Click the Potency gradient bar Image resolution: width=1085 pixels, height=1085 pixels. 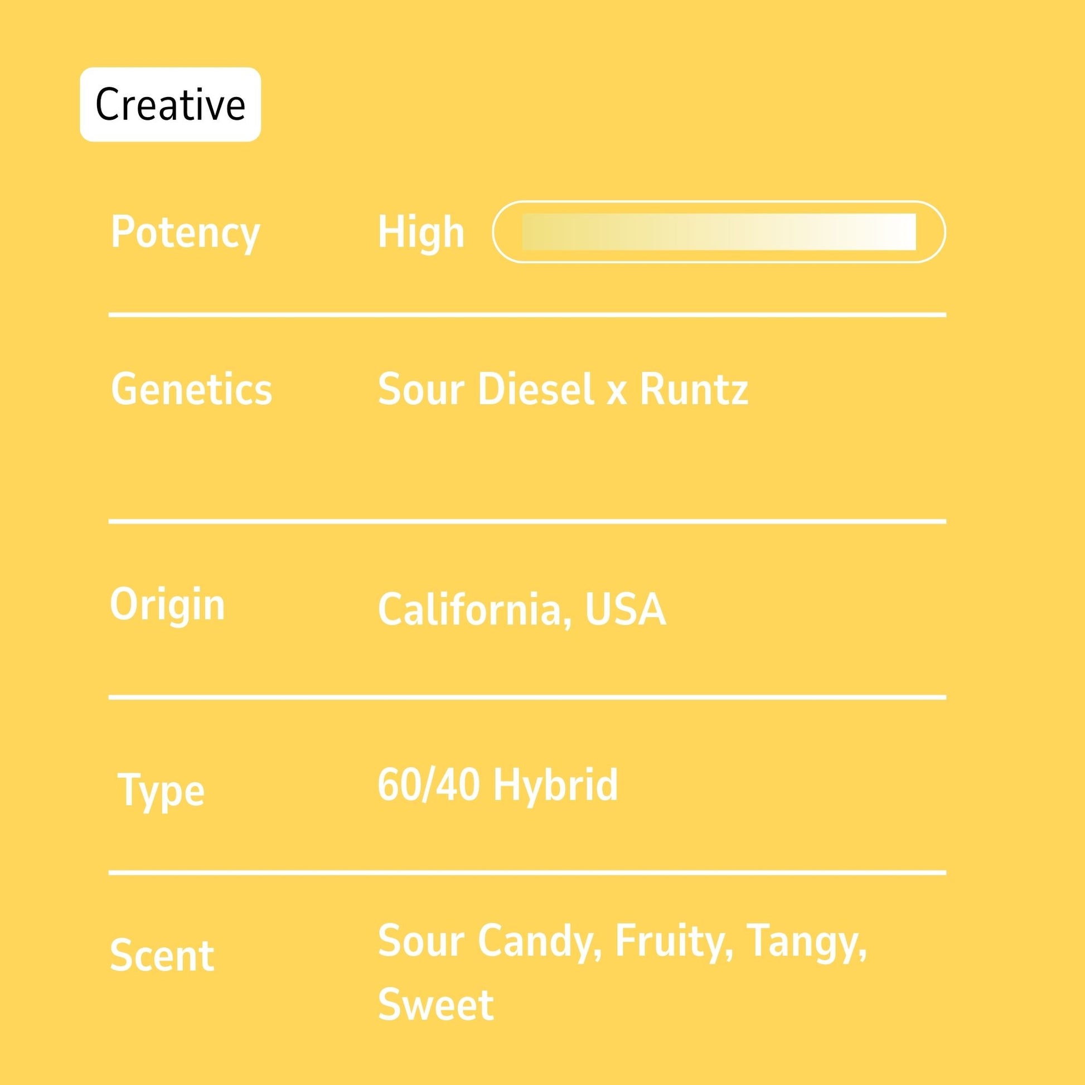(719, 231)
